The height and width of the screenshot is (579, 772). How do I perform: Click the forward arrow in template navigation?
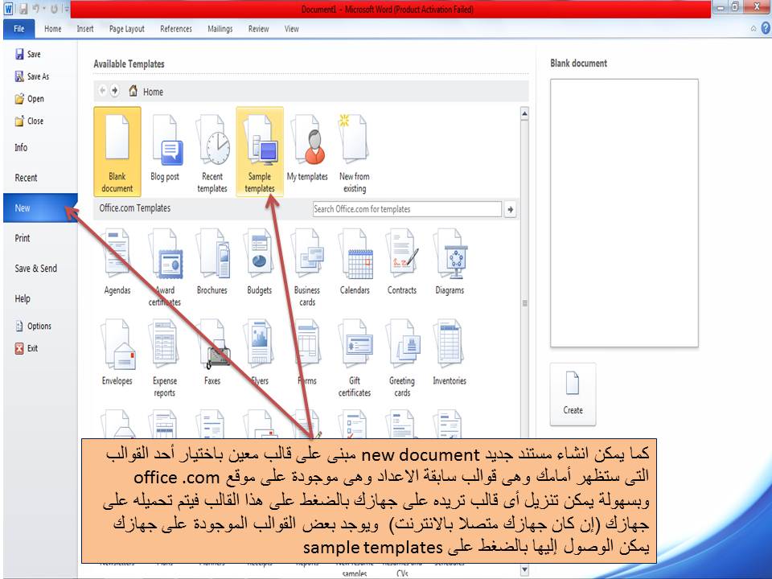pyautogui.click(x=115, y=91)
